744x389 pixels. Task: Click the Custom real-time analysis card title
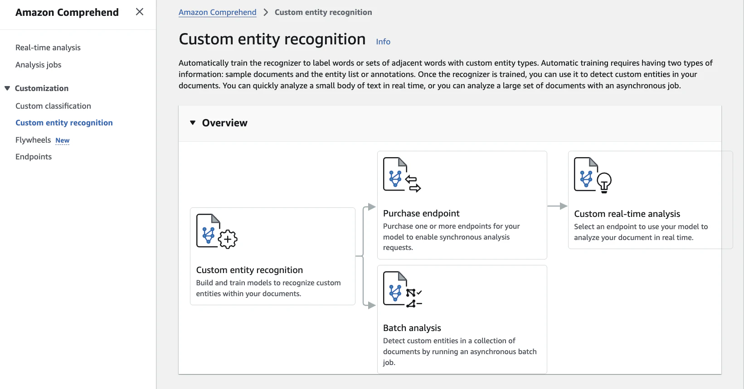coord(627,214)
